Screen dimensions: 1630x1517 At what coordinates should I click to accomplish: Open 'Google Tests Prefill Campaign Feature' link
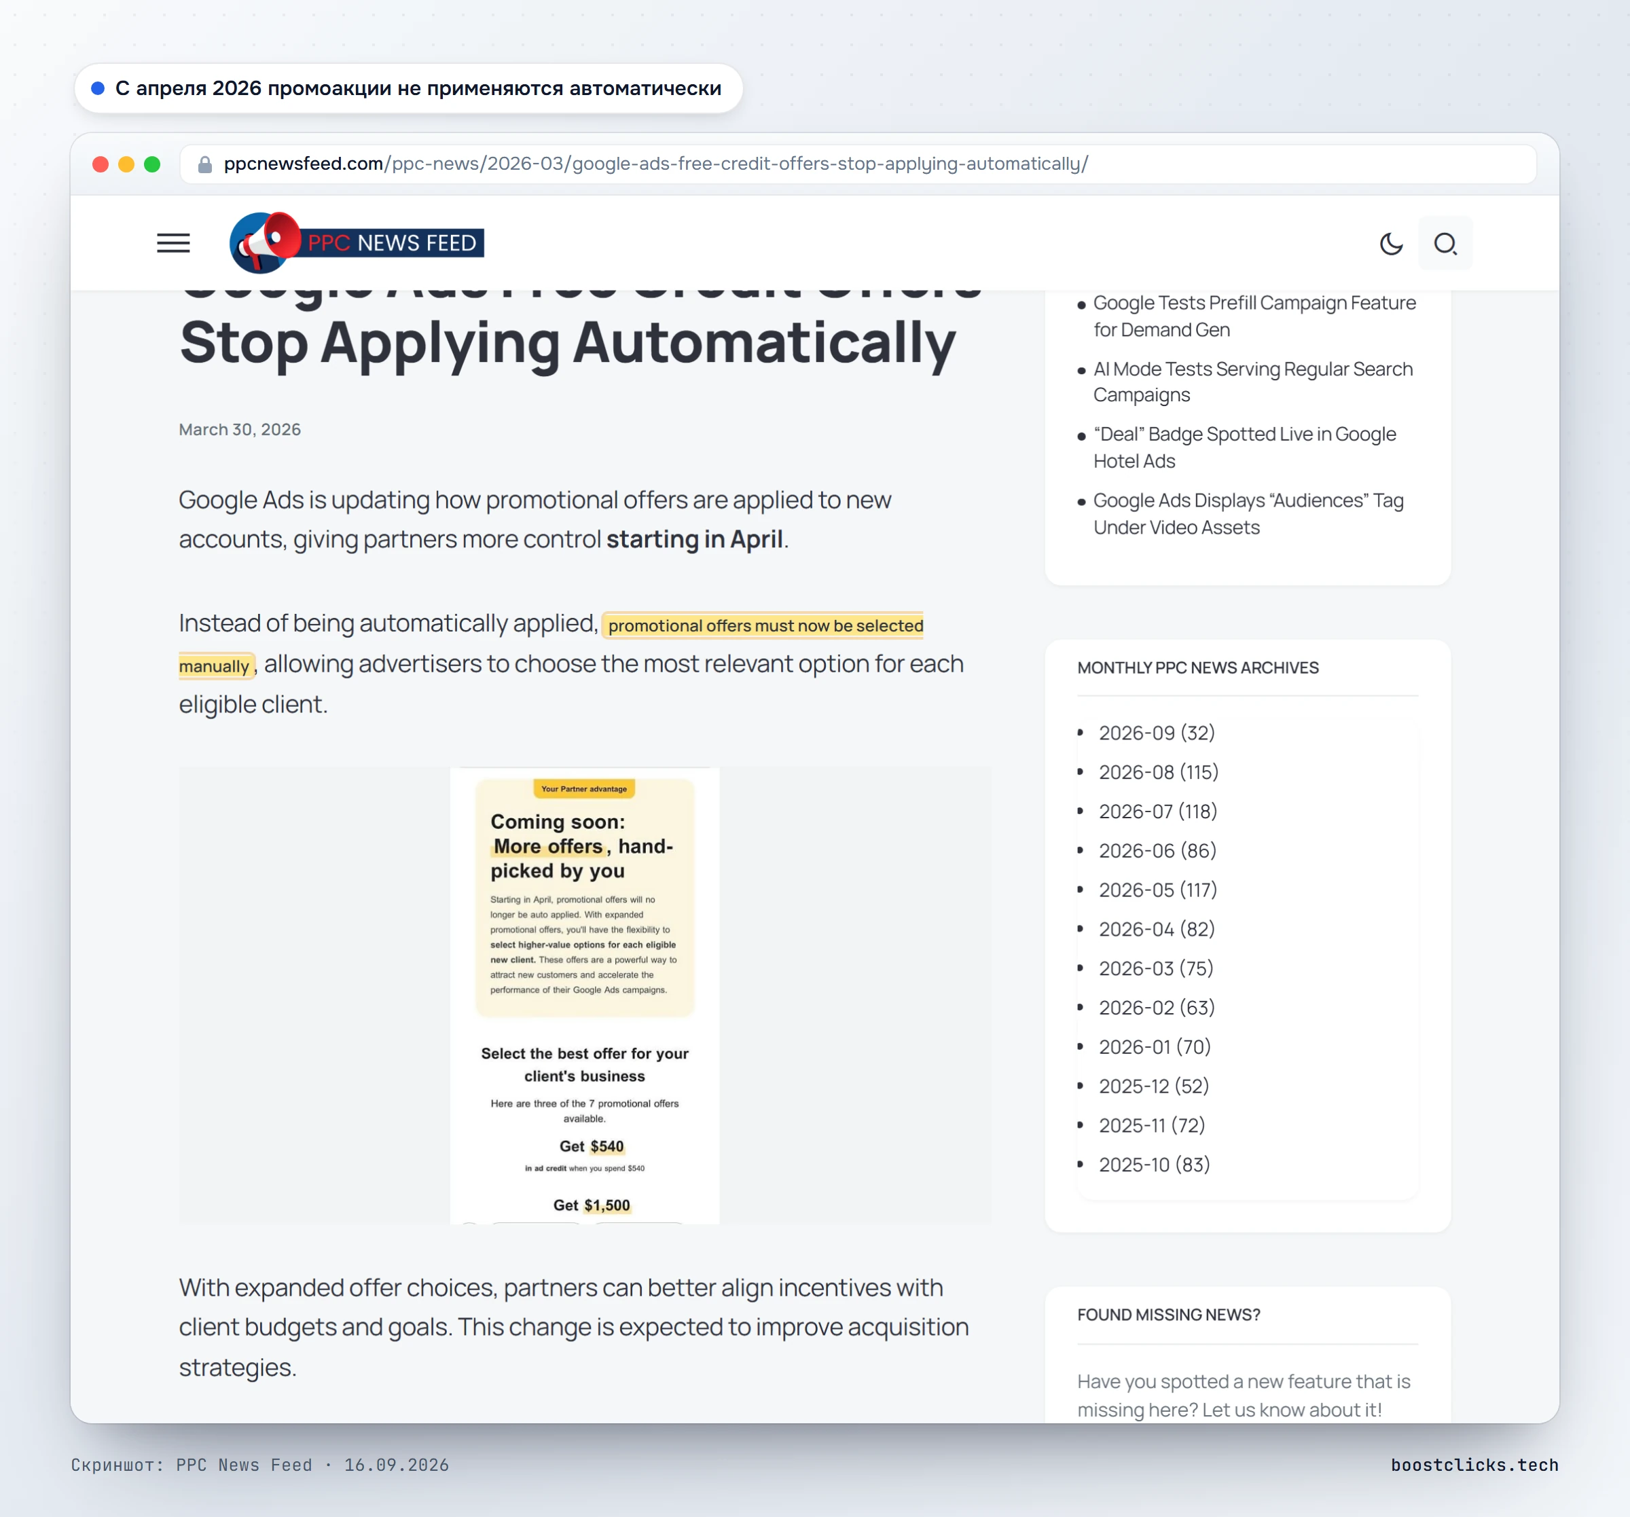1254,316
